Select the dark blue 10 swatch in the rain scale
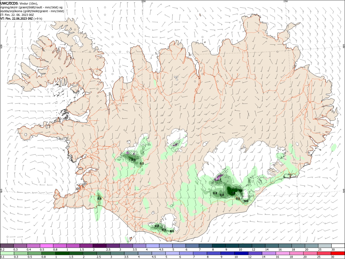The height and width of the screenshot is (259, 345). pos(241,253)
